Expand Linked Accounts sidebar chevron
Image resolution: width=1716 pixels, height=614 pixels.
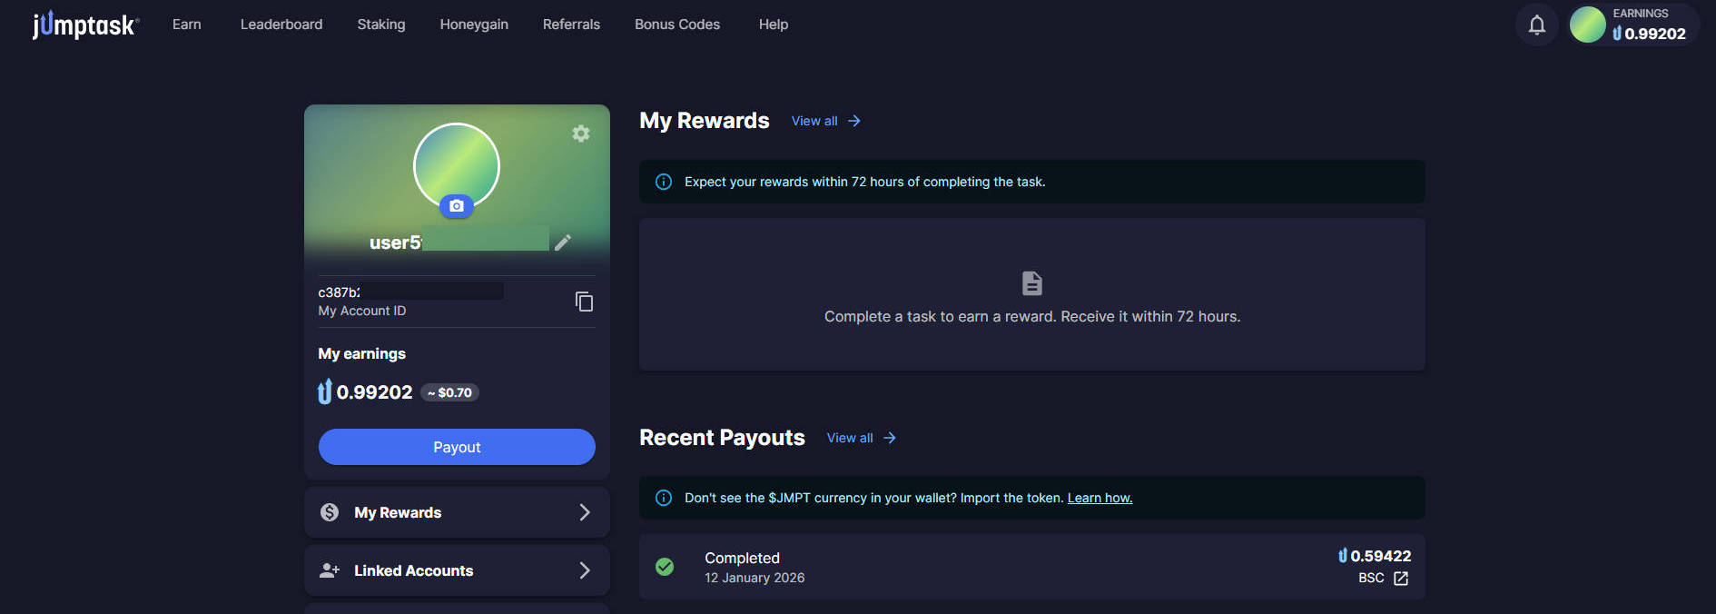pos(585,570)
